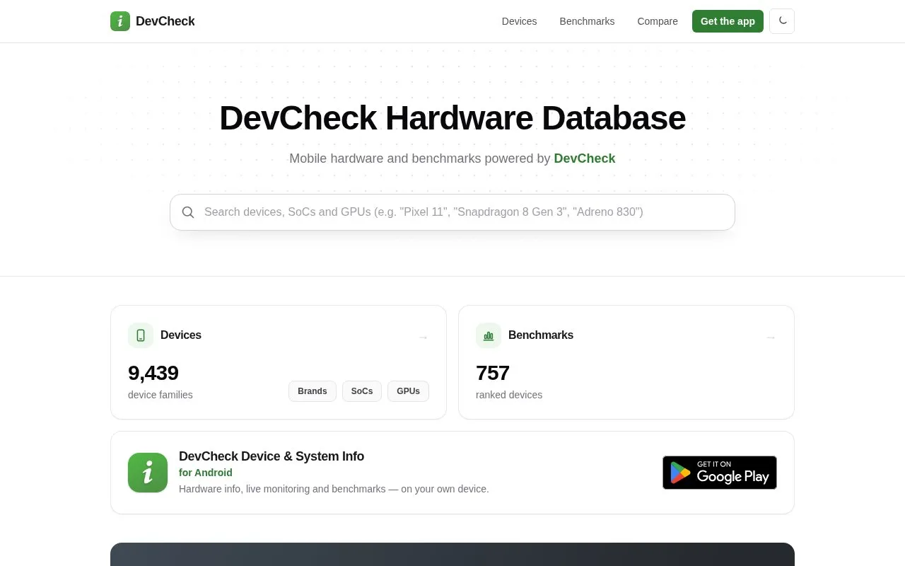Click the Devices card title

click(181, 335)
